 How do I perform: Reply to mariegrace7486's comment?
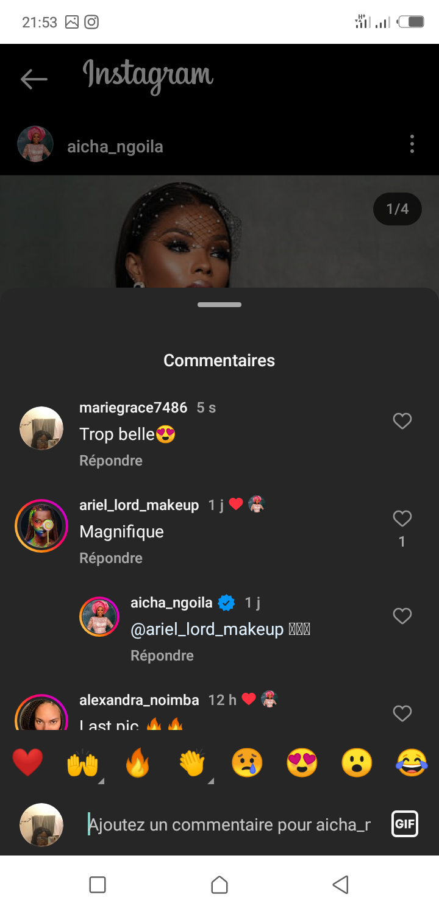[x=111, y=461]
